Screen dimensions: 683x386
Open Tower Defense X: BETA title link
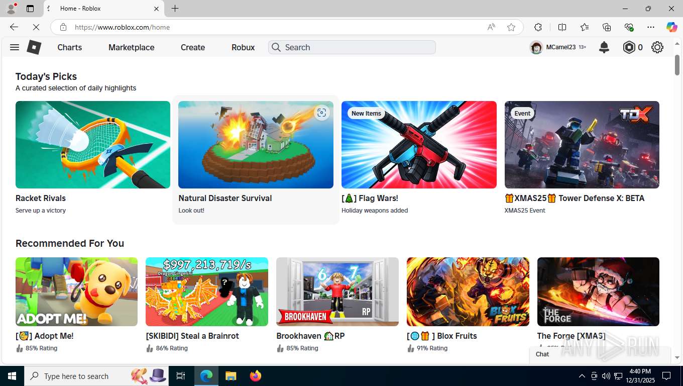(575, 198)
